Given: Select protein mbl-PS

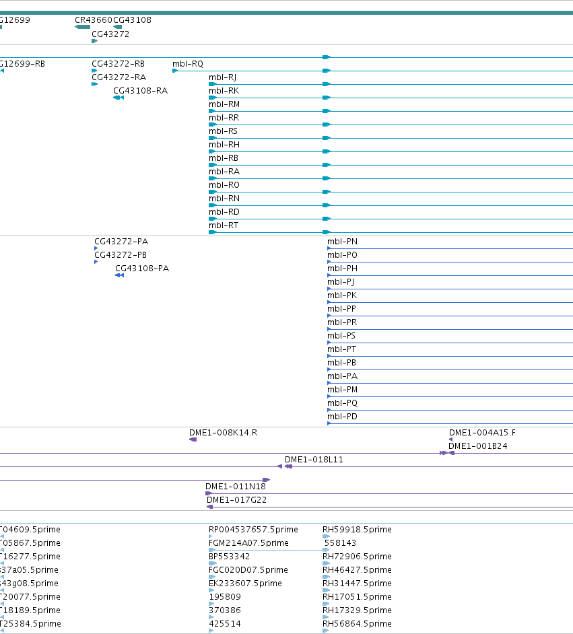Looking at the screenshot, I should pos(341,336).
